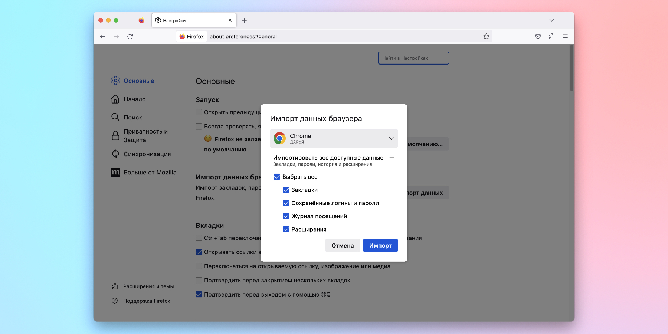Toggle Ctrl+Tab переключает checkbox
Image resolution: width=668 pixels, height=334 pixels.
click(x=199, y=238)
